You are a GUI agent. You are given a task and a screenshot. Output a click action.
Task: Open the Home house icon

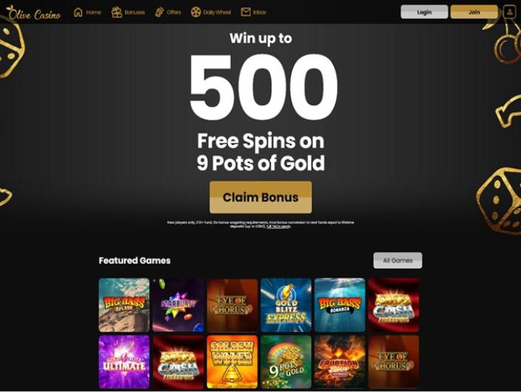[x=78, y=13]
